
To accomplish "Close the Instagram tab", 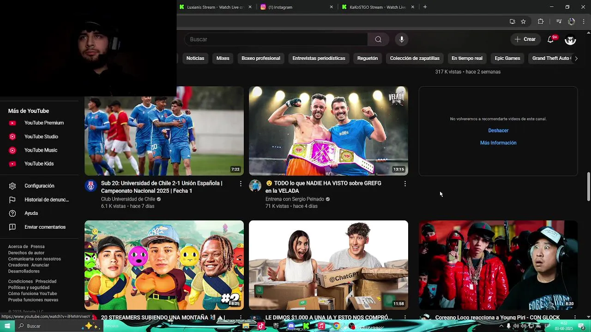I will pyautogui.click(x=332, y=7).
